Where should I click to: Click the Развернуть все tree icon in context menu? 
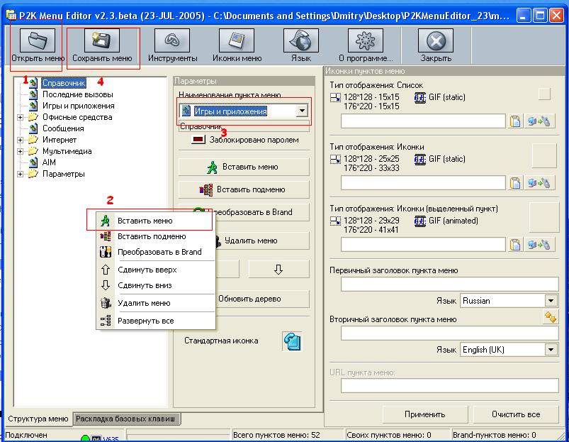tap(106, 321)
